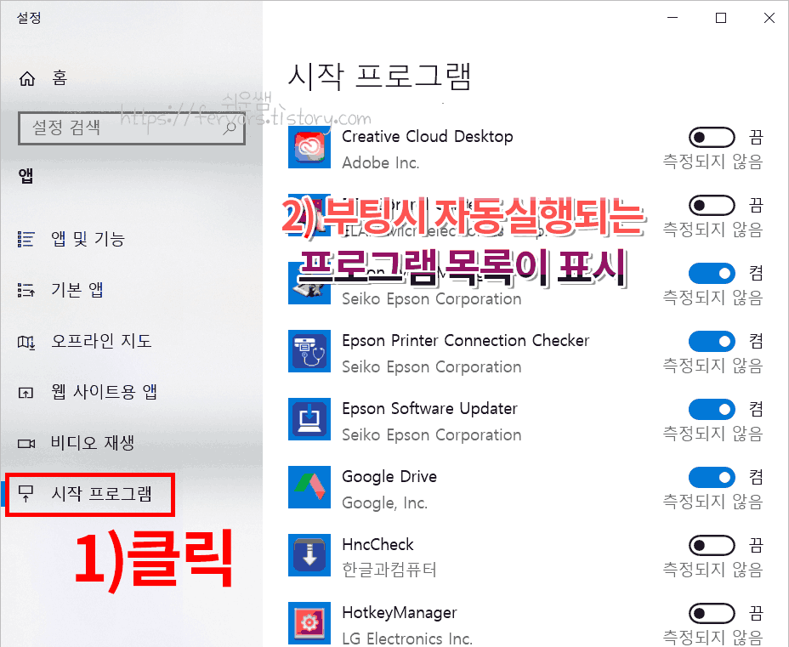The image size is (789, 647).
Task: Click the Creative Cloud Desktop name text
Action: 427,137
